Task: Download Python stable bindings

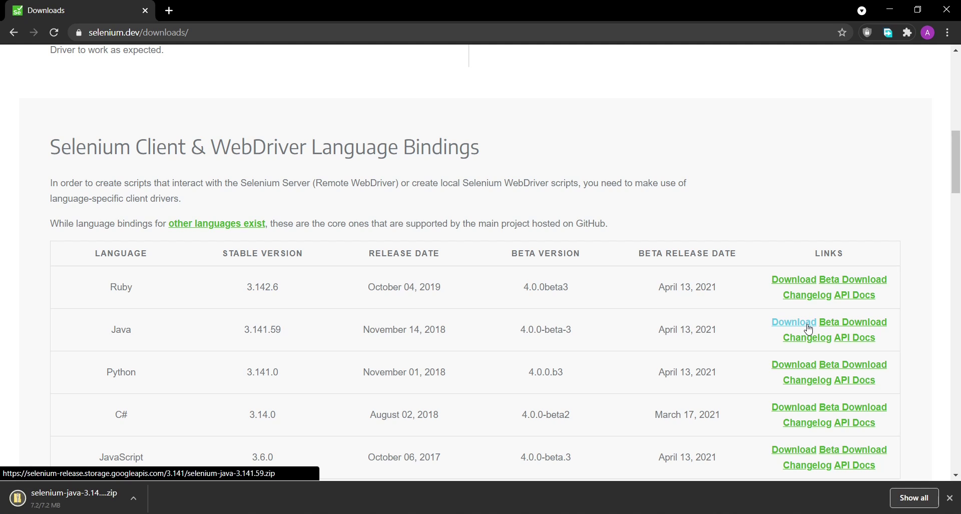Action: coord(794,365)
